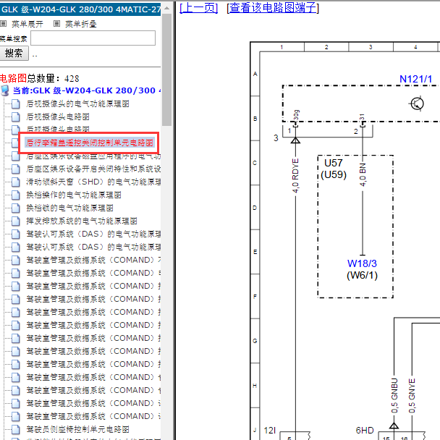Focus the 菜单搜索 text input field
Screen dimensions: 440x440
[93, 38]
